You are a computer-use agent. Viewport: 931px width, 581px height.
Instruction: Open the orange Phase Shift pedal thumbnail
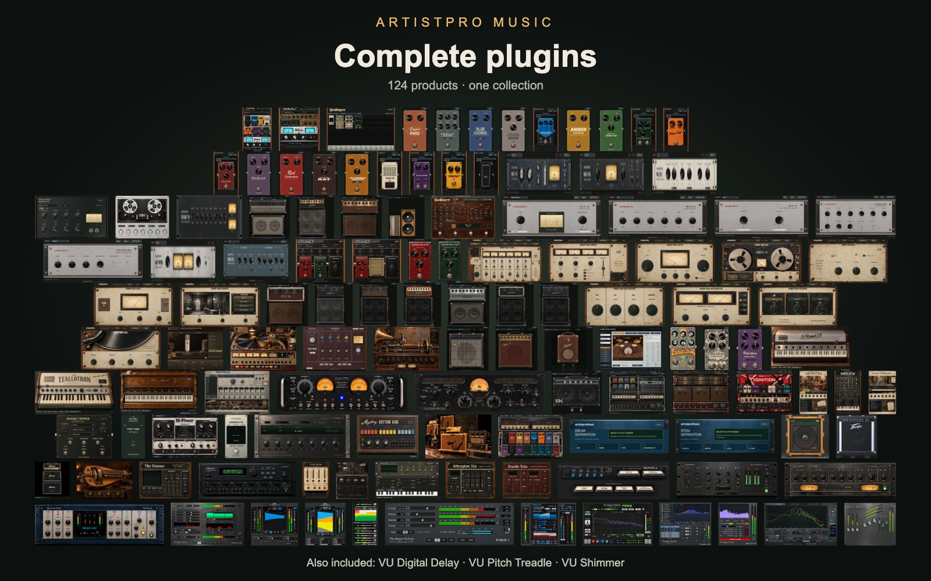coord(676,130)
